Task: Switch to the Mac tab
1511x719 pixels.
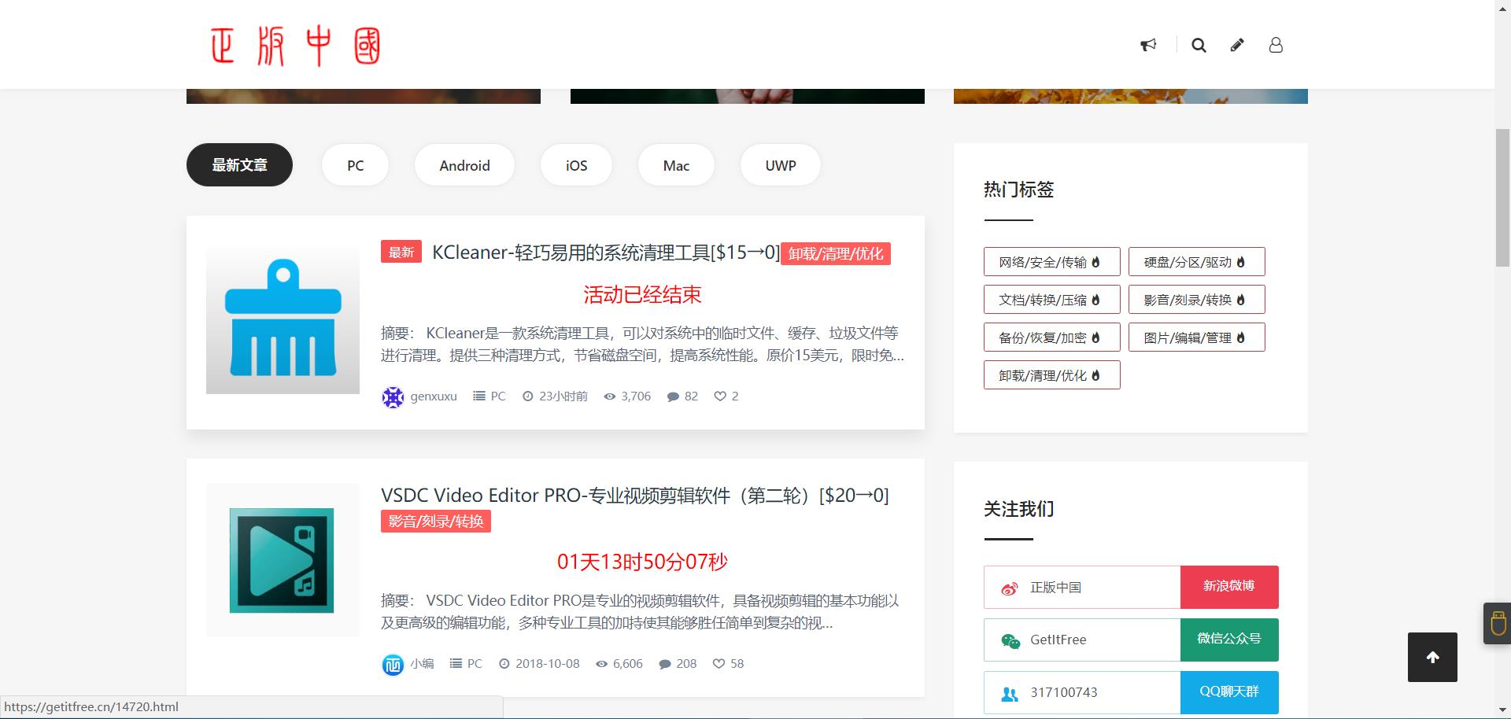Action: (x=676, y=165)
